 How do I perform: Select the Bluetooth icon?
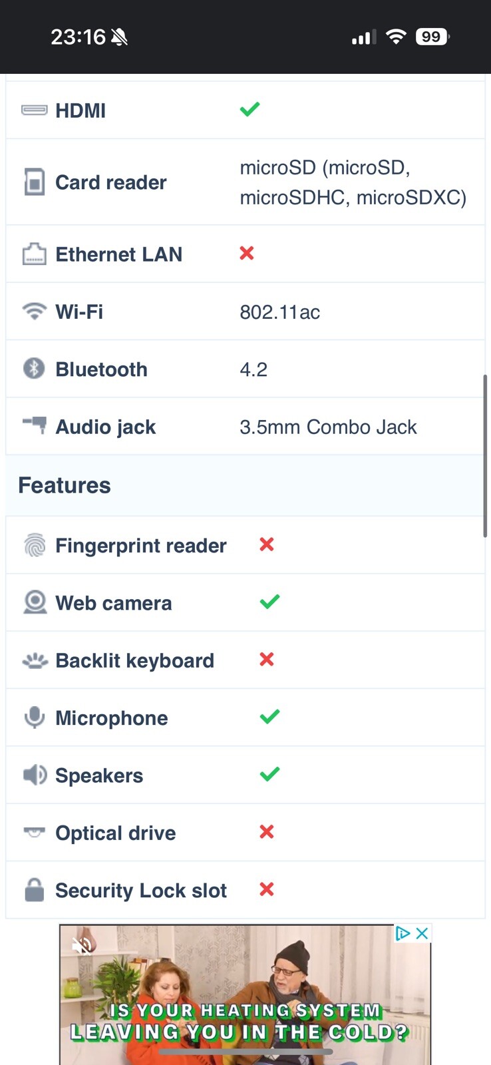(35, 368)
